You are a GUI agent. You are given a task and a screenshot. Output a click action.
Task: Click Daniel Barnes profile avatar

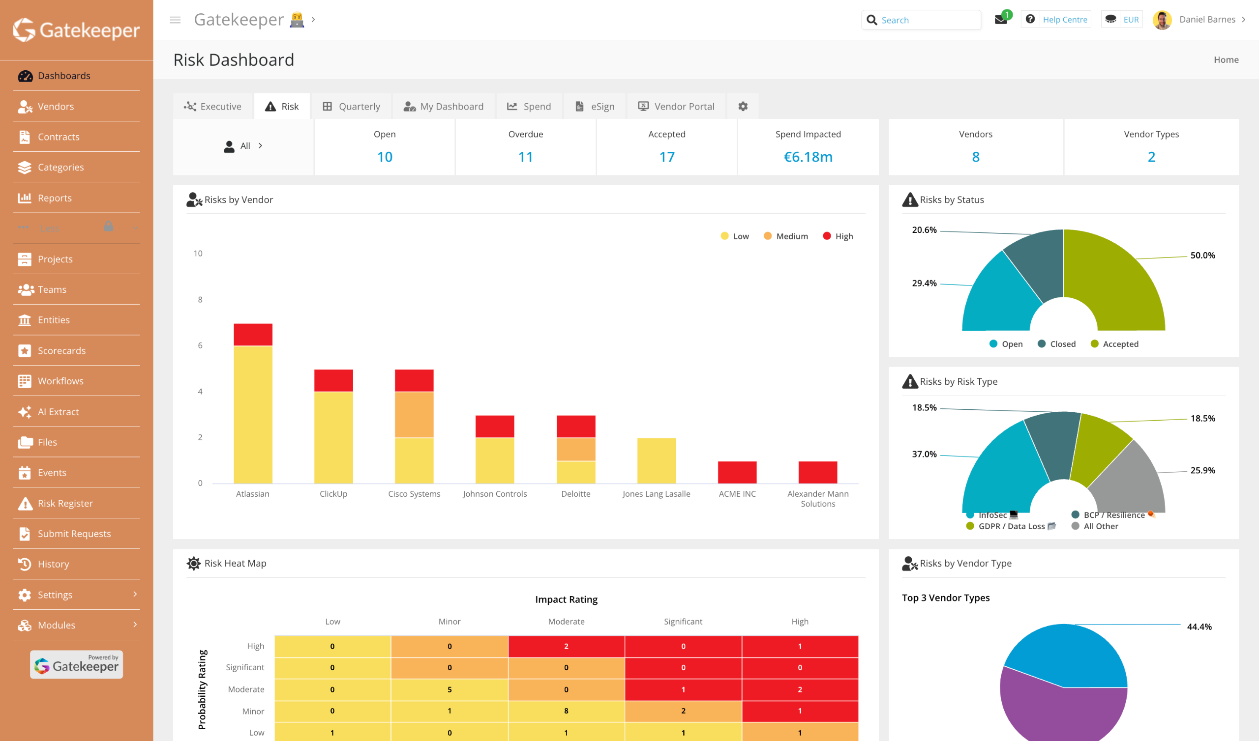(1162, 20)
